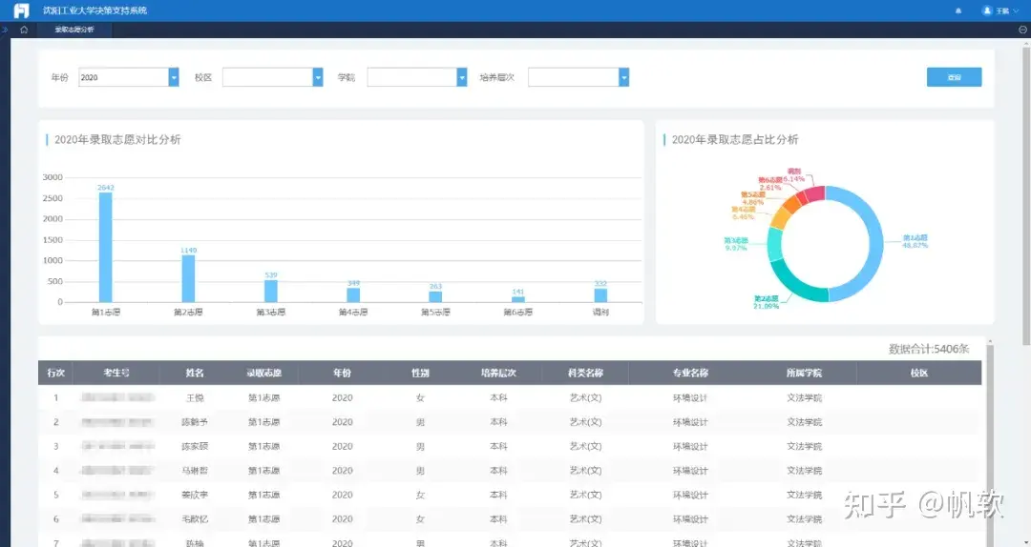The image size is (1031, 547).
Task: Sort by the 录取志愿 column header
Action: 264,373
